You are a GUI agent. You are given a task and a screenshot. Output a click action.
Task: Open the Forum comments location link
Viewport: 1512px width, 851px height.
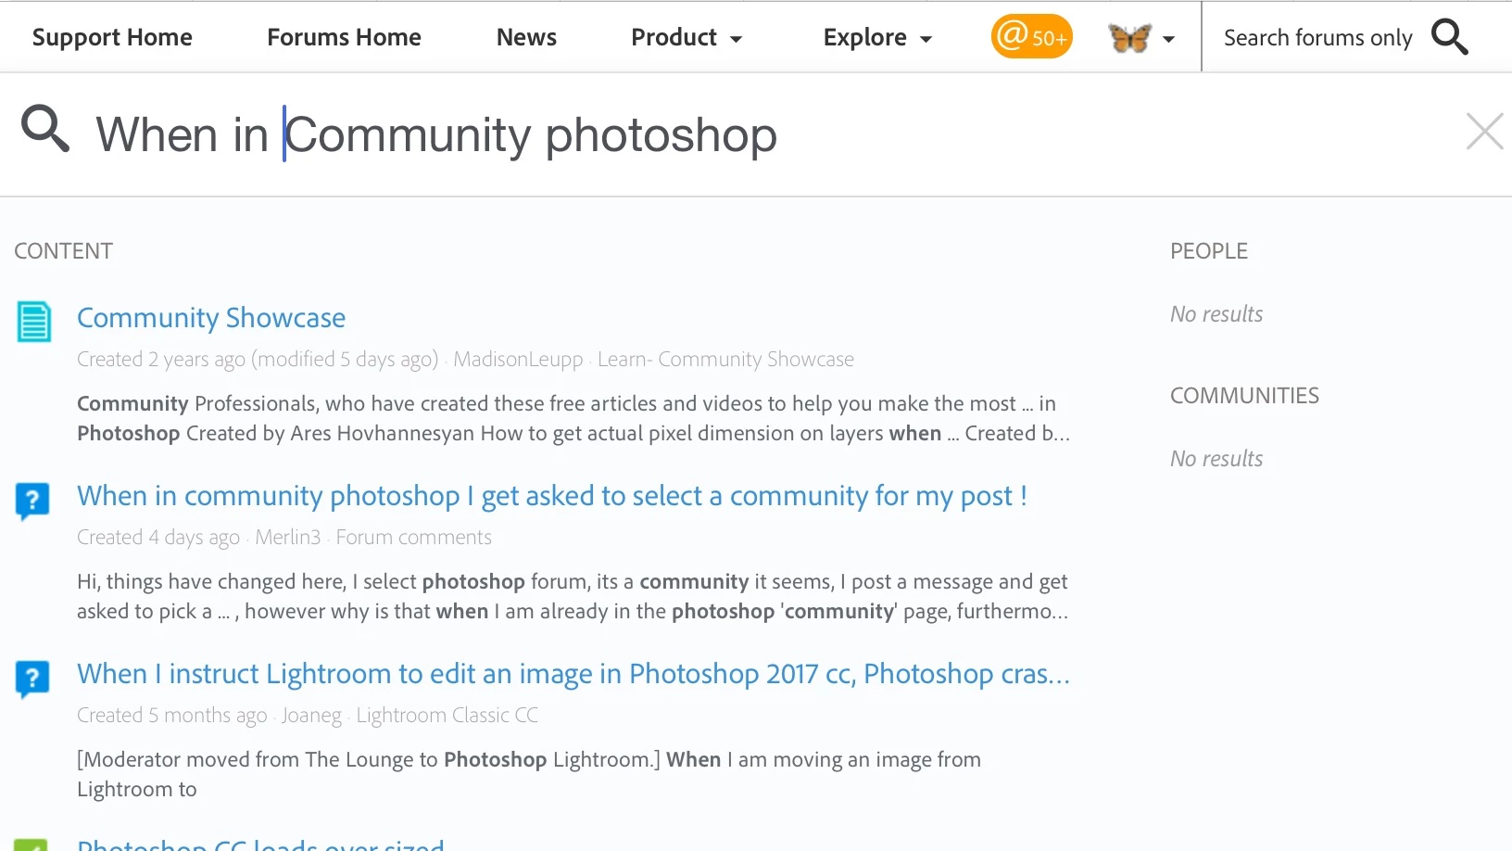pyautogui.click(x=413, y=538)
